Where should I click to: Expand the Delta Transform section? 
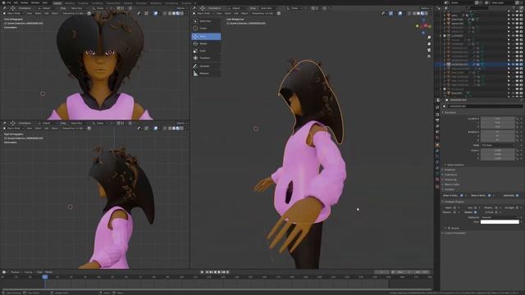click(455, 165)
